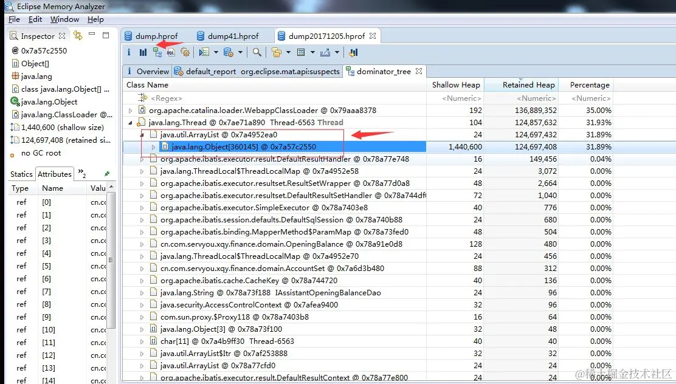Switch to the default_report suspects tab
The height and width of the screenshot is (384, 676).
coord(257,71)
